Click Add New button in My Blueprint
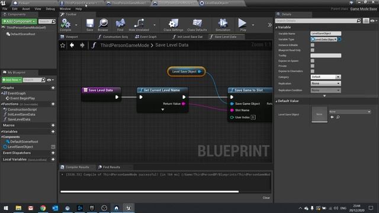The height and width of the screenshot is (213, 379). tap(12, 80)
